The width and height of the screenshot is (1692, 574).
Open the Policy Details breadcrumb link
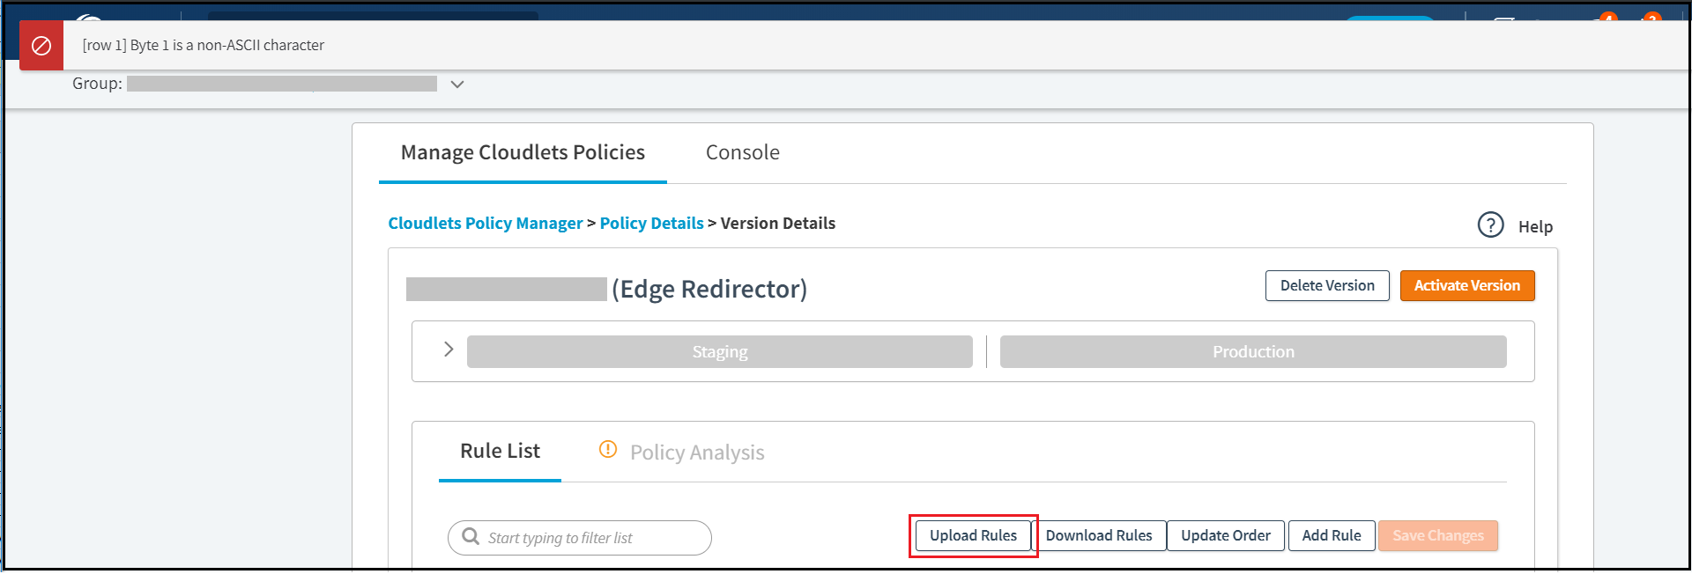tap(651, 224)
